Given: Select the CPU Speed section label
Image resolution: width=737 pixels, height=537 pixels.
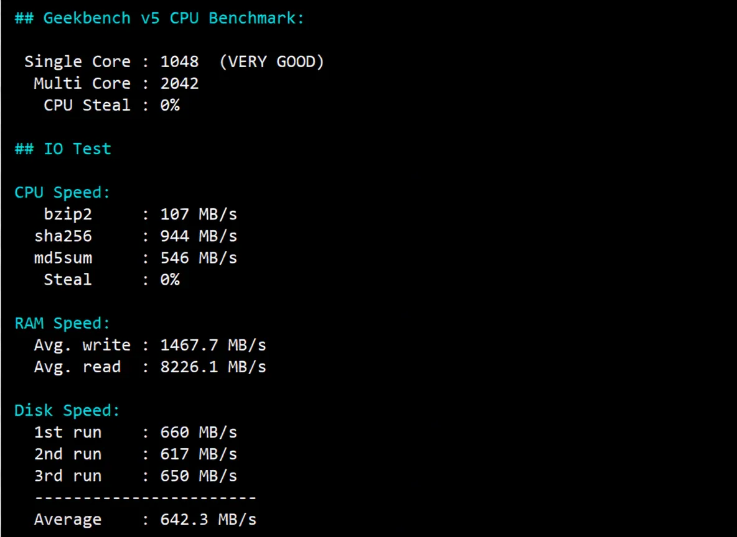Looking at the screenshot, I should click(x=62, y=192).
